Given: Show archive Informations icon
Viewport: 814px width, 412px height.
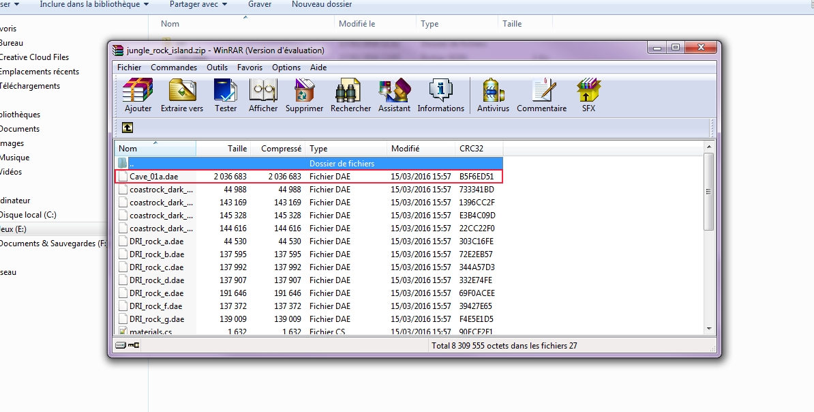Looking at the screenshot, I should pos(440,91).
